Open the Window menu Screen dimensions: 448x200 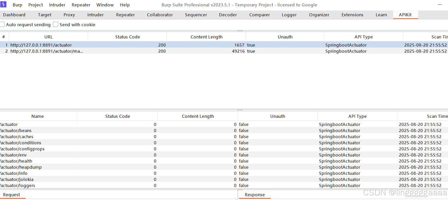(x=105, y=5)
